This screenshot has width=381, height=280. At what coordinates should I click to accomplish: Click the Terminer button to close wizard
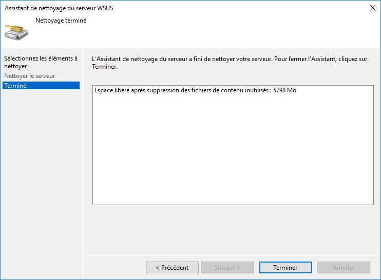coord(285,267)
